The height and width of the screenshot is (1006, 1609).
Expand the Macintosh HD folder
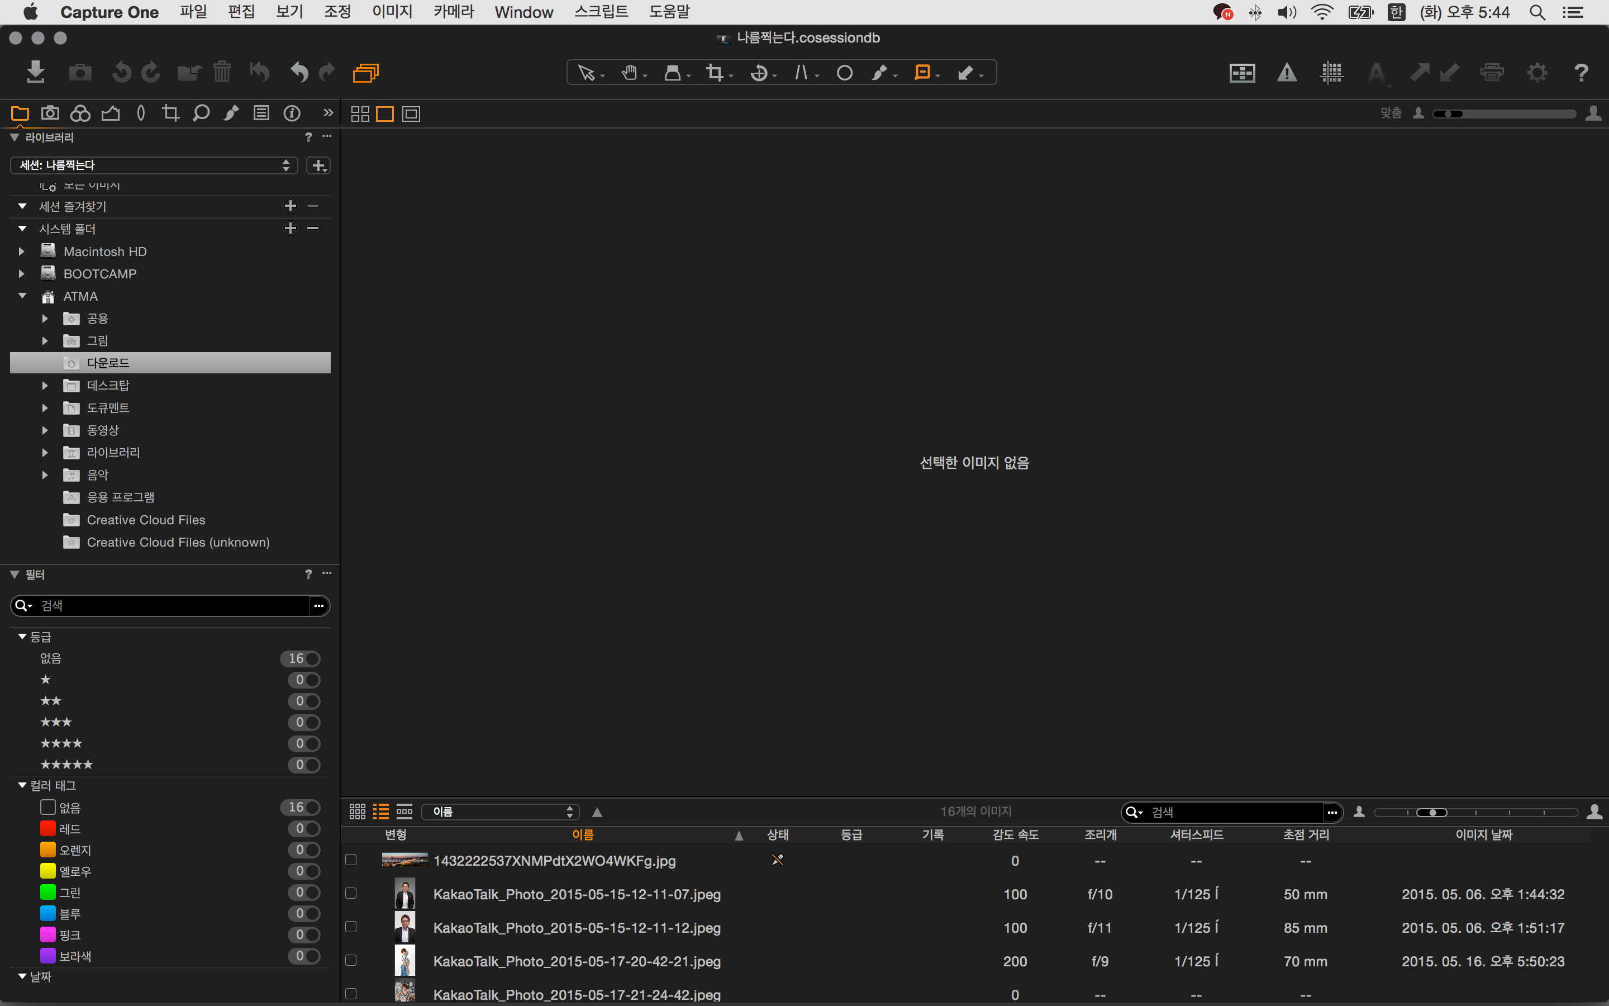tap(21, 251)
